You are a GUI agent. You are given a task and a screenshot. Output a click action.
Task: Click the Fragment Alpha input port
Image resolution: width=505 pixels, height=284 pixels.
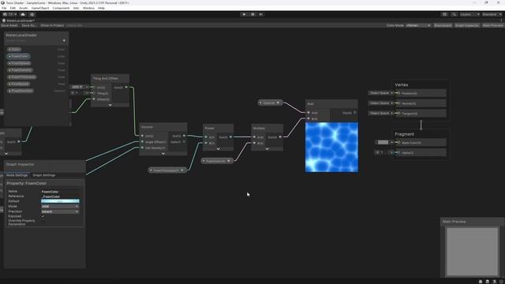[398, 152]
